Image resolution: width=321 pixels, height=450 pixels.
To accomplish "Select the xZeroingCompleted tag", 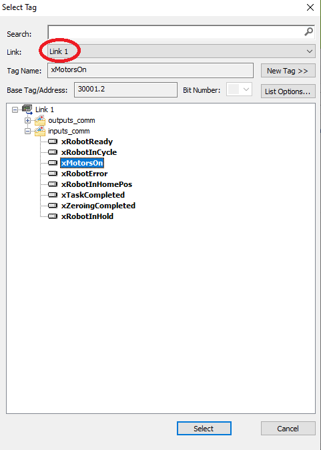I will pos(98,206).
